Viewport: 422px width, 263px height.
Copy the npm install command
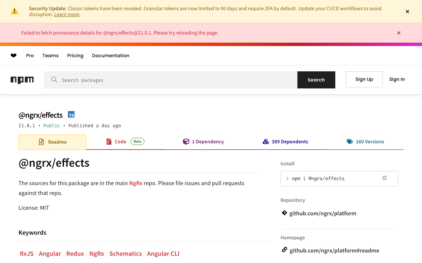pyautogui.click(x=384, y=178)
